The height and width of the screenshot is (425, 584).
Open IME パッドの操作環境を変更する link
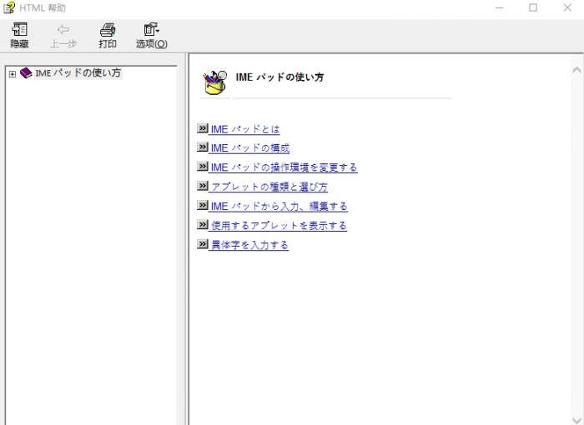pyautogui.click(x=284, y=167)
